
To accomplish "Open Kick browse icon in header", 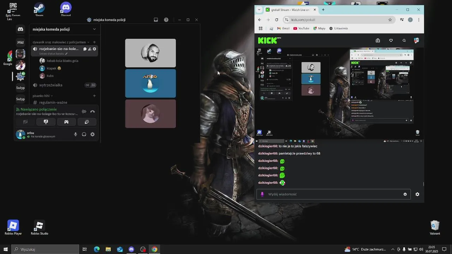I will (x=378, y=41).
